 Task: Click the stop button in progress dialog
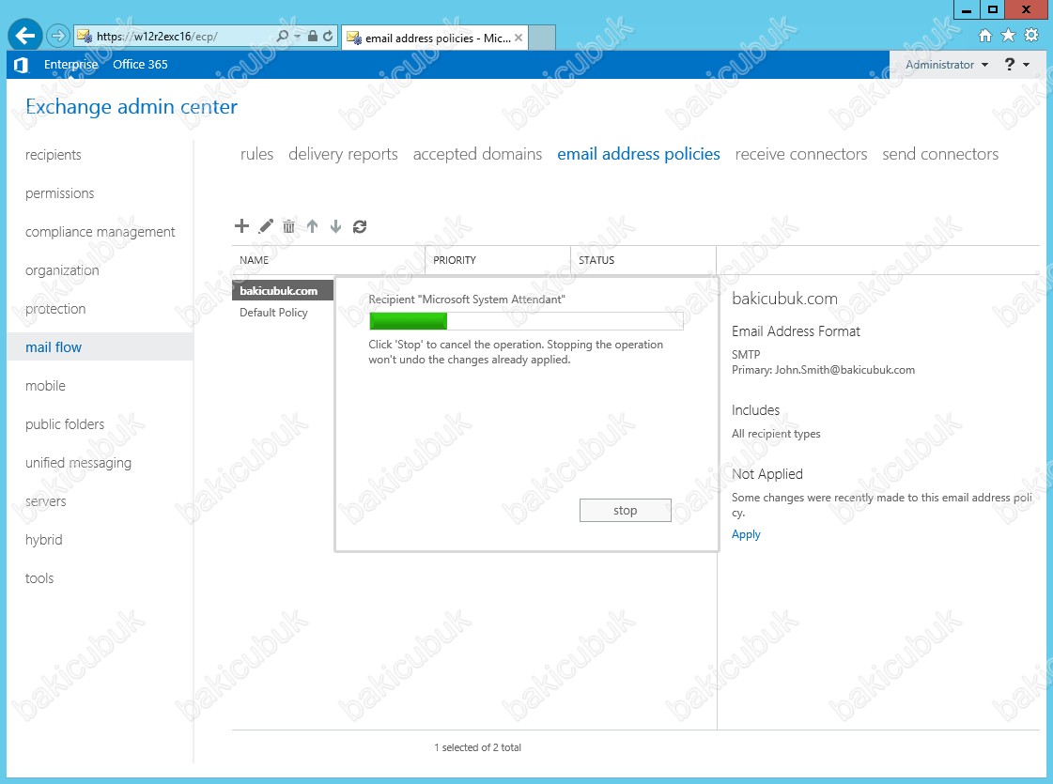[x=626, y=510]
